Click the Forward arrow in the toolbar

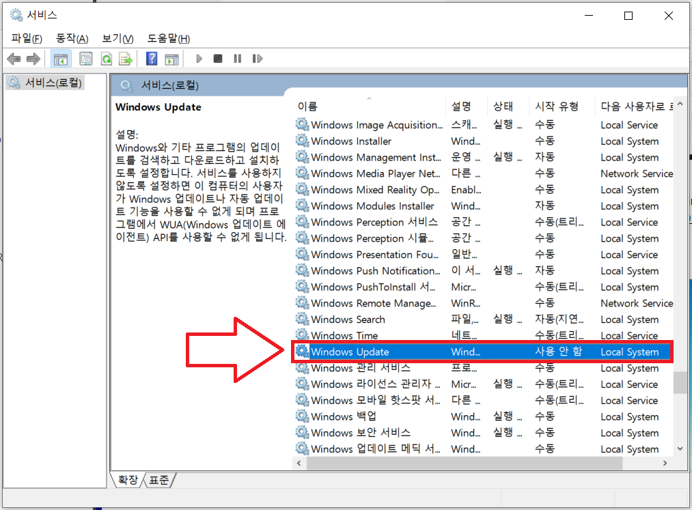pyautogui.click(x=33, y=59)
